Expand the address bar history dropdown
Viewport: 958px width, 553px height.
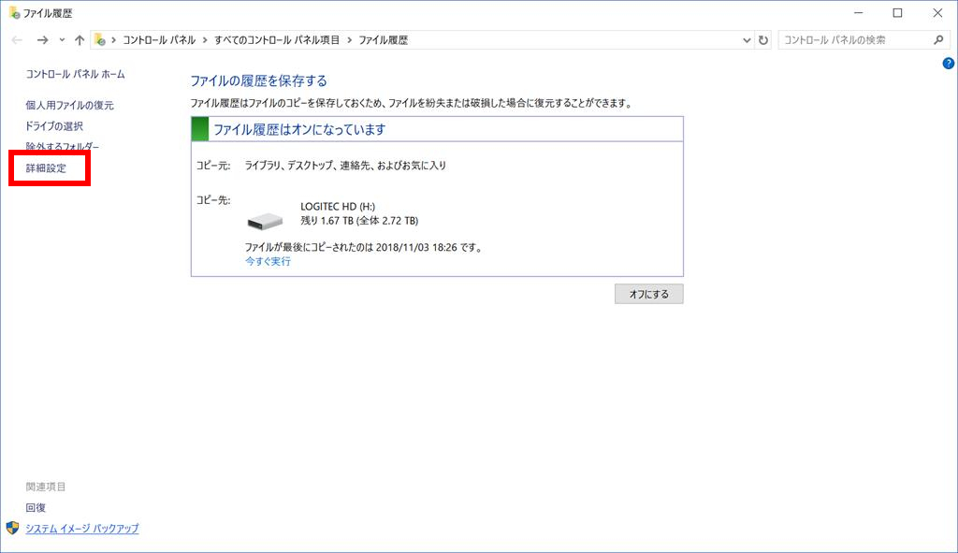747,40
